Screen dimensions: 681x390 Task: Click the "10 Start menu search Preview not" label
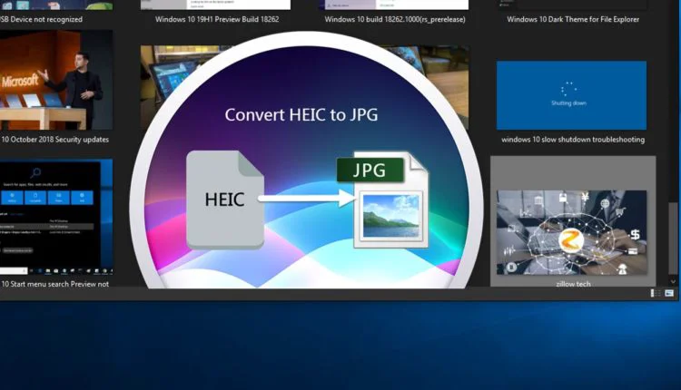tap(54, 284)
